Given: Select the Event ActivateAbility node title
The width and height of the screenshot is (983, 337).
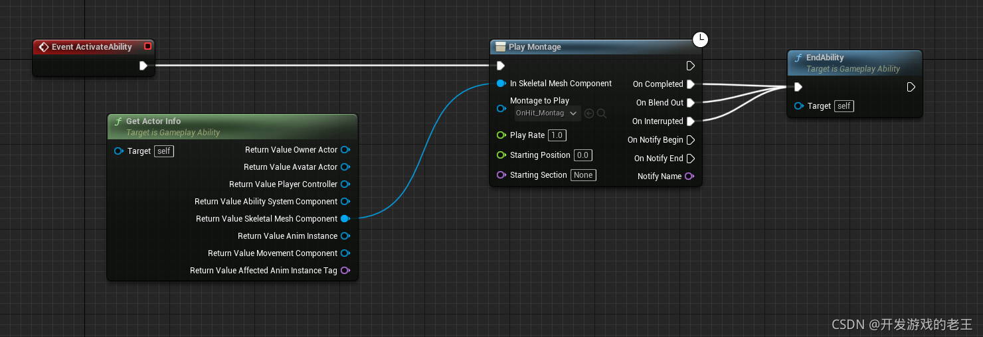Looking at the screenshot, I should coord(92,47).
